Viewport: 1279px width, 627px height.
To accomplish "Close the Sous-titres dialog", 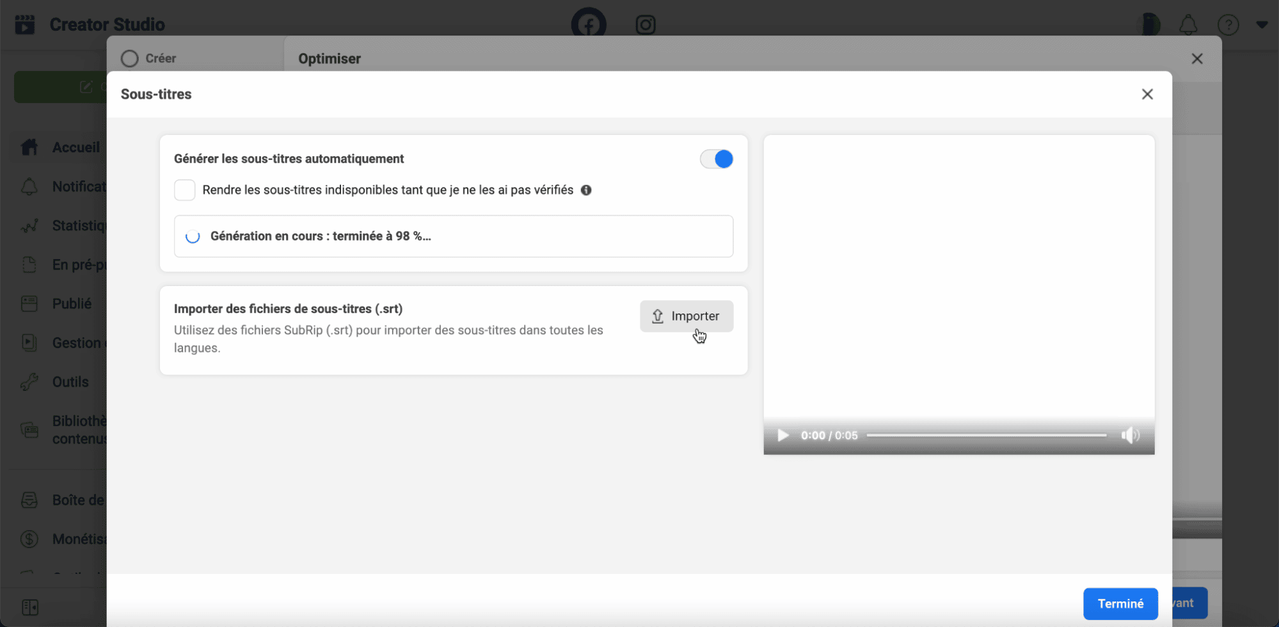I will point(1147,95).
